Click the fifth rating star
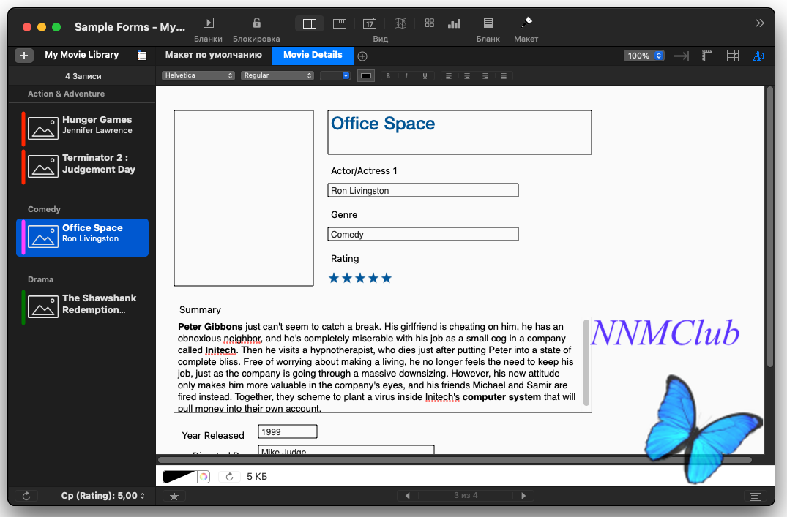The height and width of the screenshot is (517, 787). click(387, 278)
